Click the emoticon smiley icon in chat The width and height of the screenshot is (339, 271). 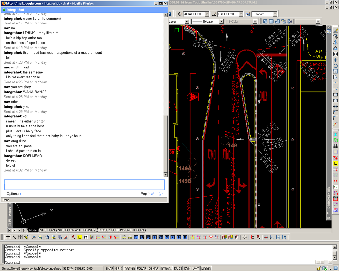161,194
